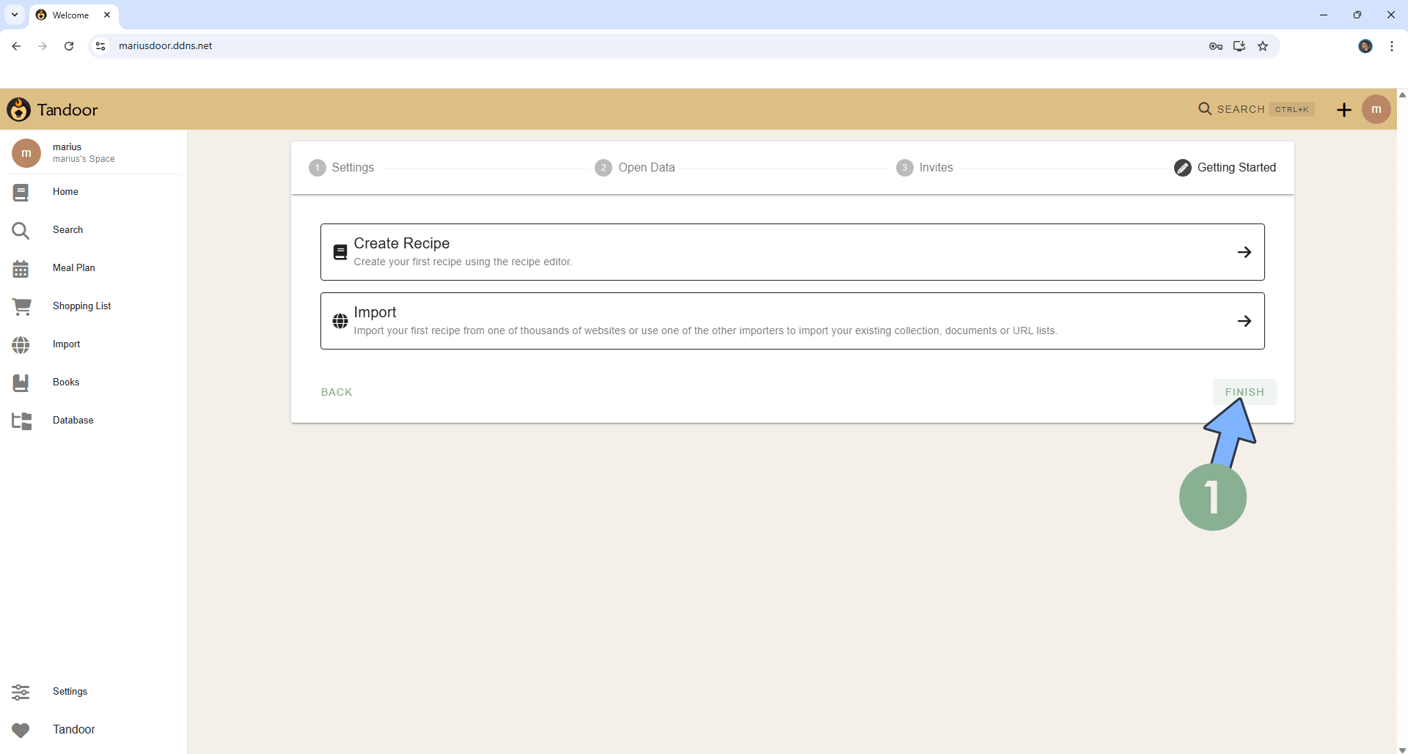Click the Tandoor heart icon
The width and height of the screenshot is (1408, 754).
(21, 730)
